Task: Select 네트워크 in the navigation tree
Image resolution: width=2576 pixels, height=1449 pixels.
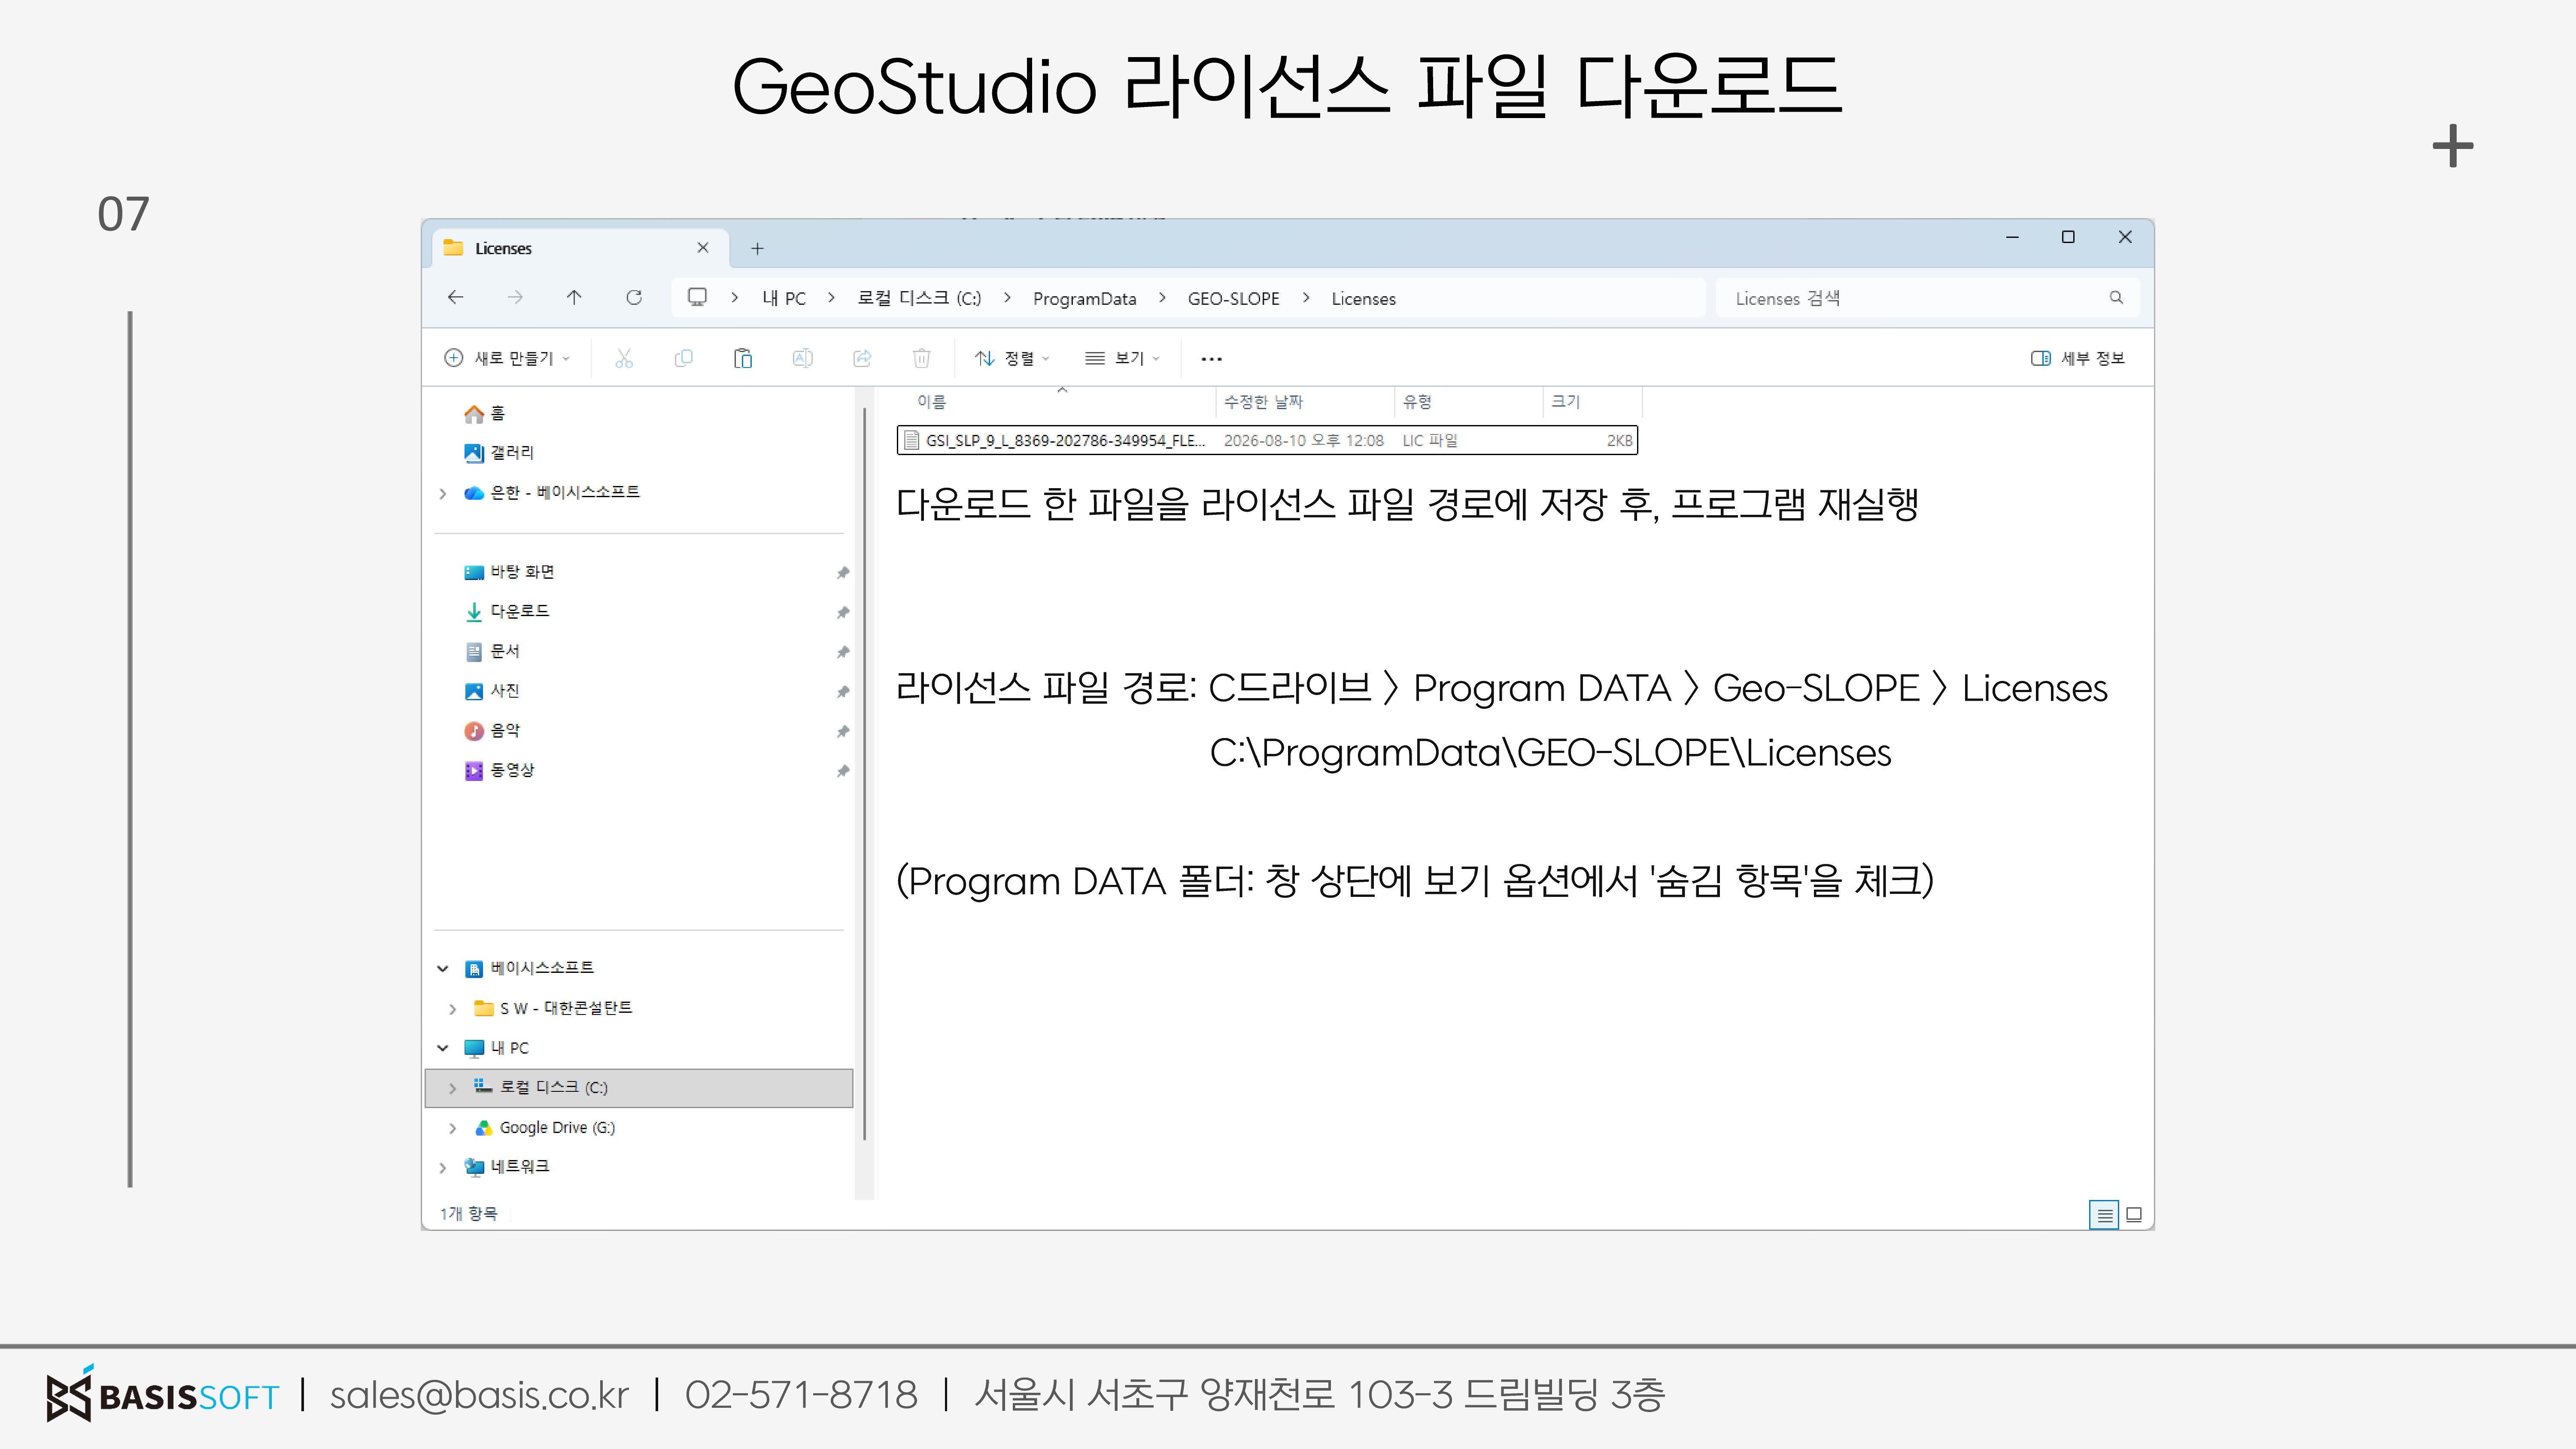Action: pos(507,1167)
